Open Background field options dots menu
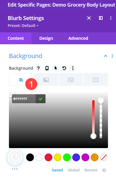Image resolution: width=116 pixels, height=181 pixels. coord(73,68)
